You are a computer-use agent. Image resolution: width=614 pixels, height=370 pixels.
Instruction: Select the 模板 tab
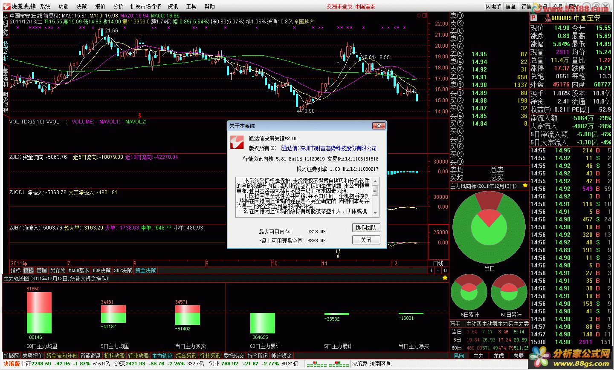point(29,270)
